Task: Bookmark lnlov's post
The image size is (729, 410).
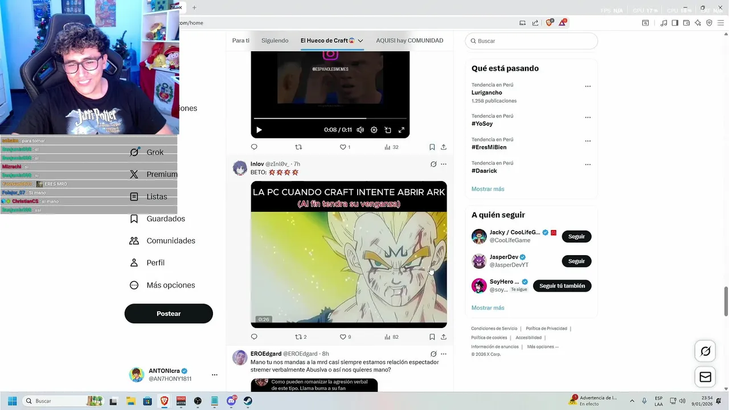Action: (x=432, y=337)
